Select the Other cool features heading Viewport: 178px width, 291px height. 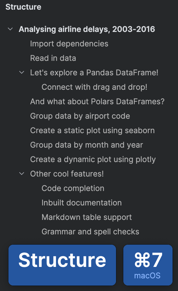(67, 174)
